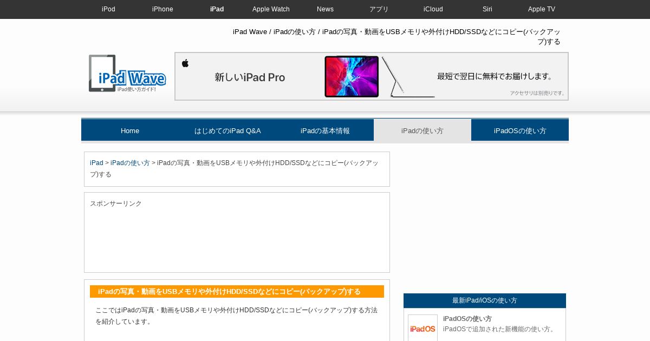650x341 pixels.
Task: Click Apple logo in the iPad Pro banner
Action: [185, 63]
